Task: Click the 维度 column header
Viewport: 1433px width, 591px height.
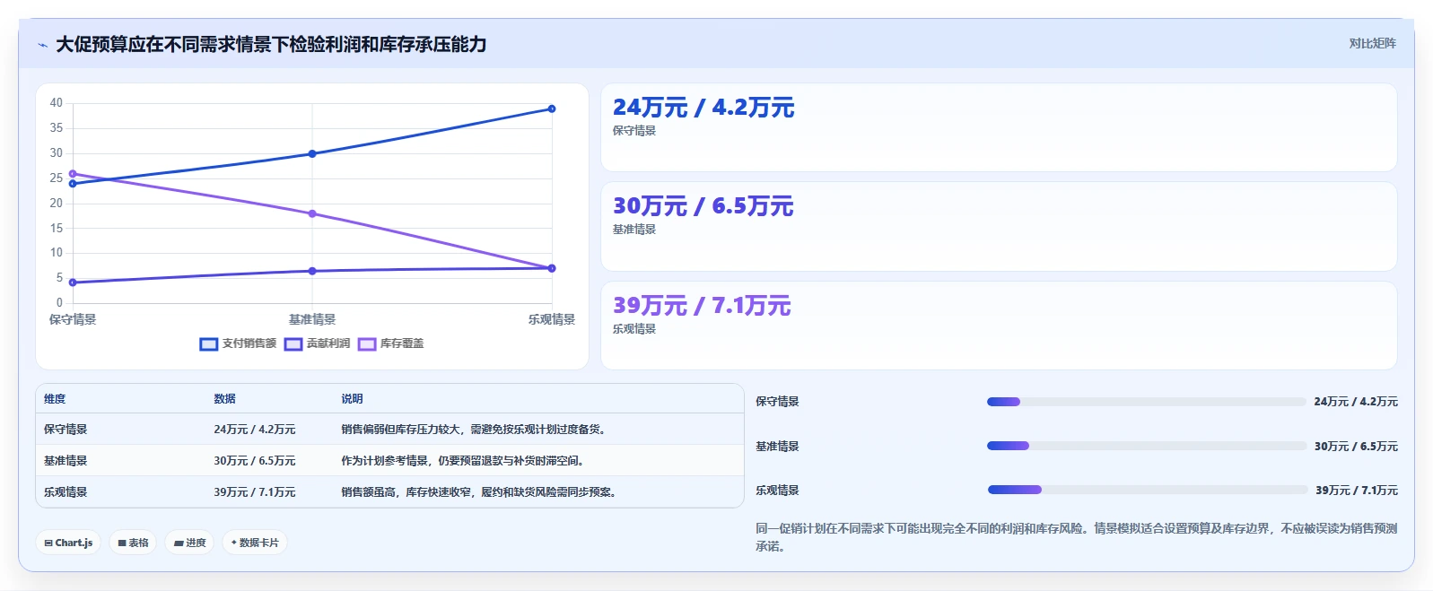Action: 55,399
